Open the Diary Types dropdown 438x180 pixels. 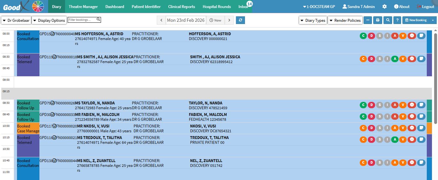313,20
